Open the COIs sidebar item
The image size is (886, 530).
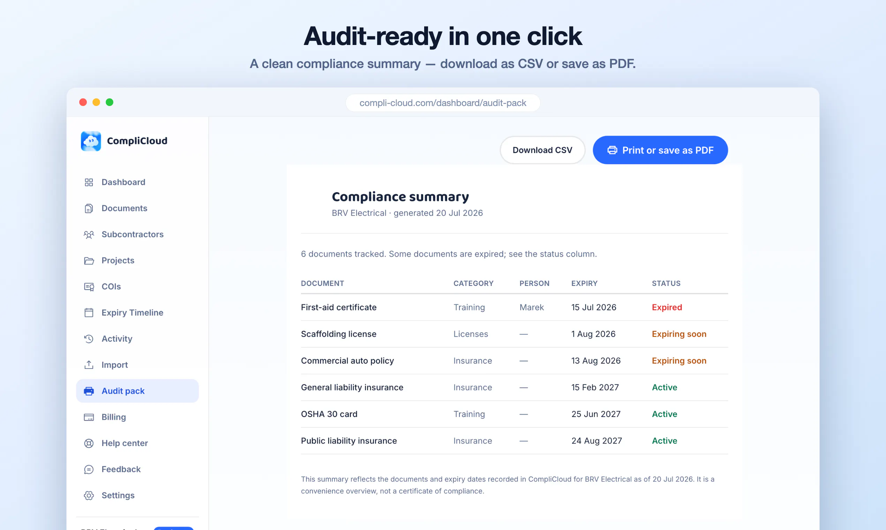coord(137,286)
